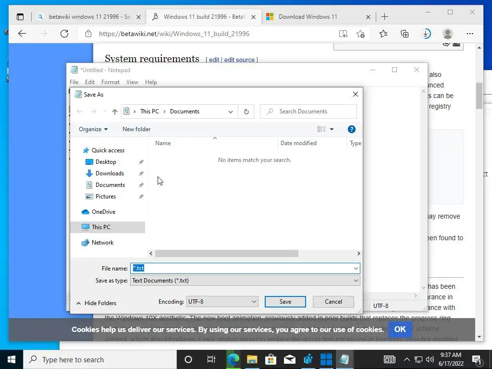Click the taskbar search box
Viewport: 492px width, 369px height.
(x=100, y=359)
